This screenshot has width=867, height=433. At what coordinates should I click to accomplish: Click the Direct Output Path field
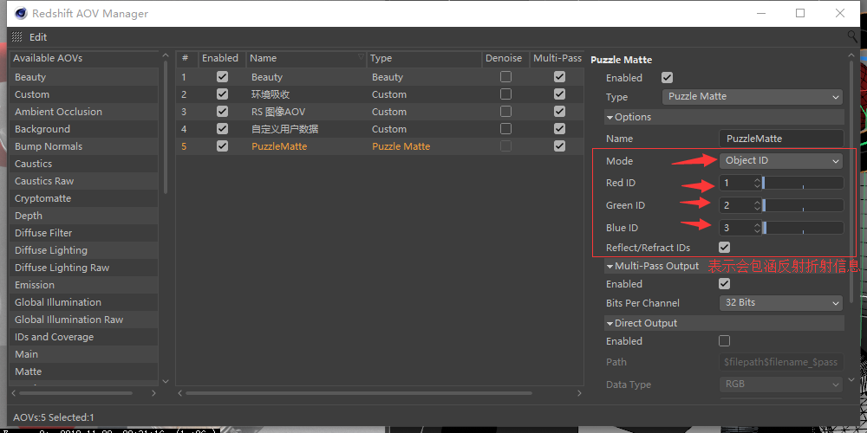[781, 362]
